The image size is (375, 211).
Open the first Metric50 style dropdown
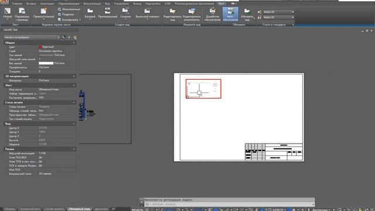pos(278,12)
